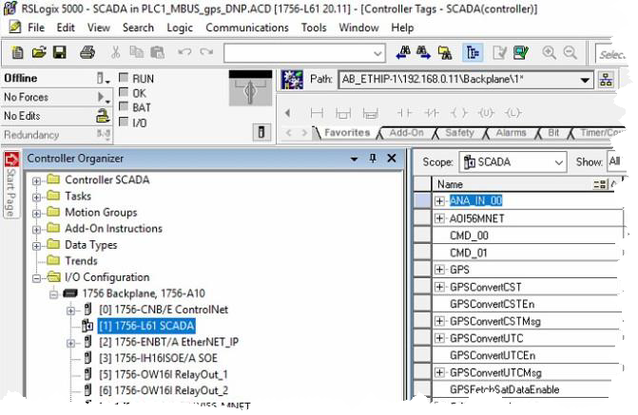Toggle the BAT status checkbox

125,107
